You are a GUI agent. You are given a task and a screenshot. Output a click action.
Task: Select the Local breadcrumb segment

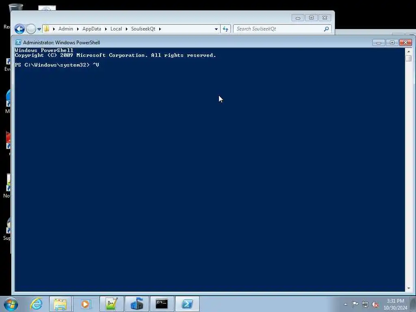(x=116, y=29)
